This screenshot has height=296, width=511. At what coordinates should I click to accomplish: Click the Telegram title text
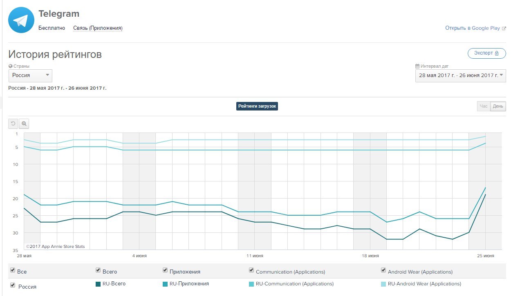click(x=59, y=14)
